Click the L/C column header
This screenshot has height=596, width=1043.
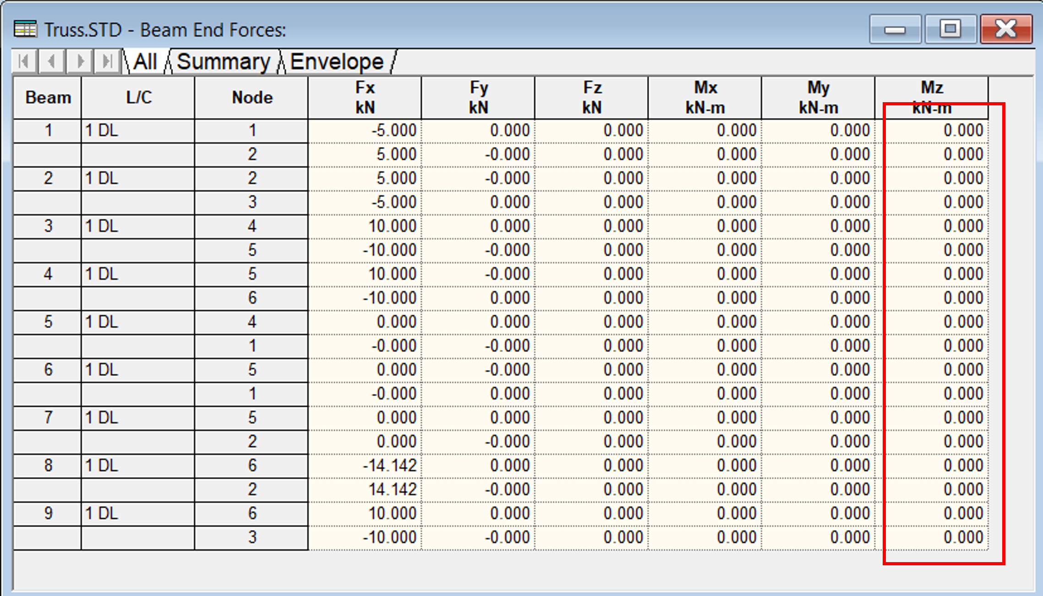pos(138,98)
